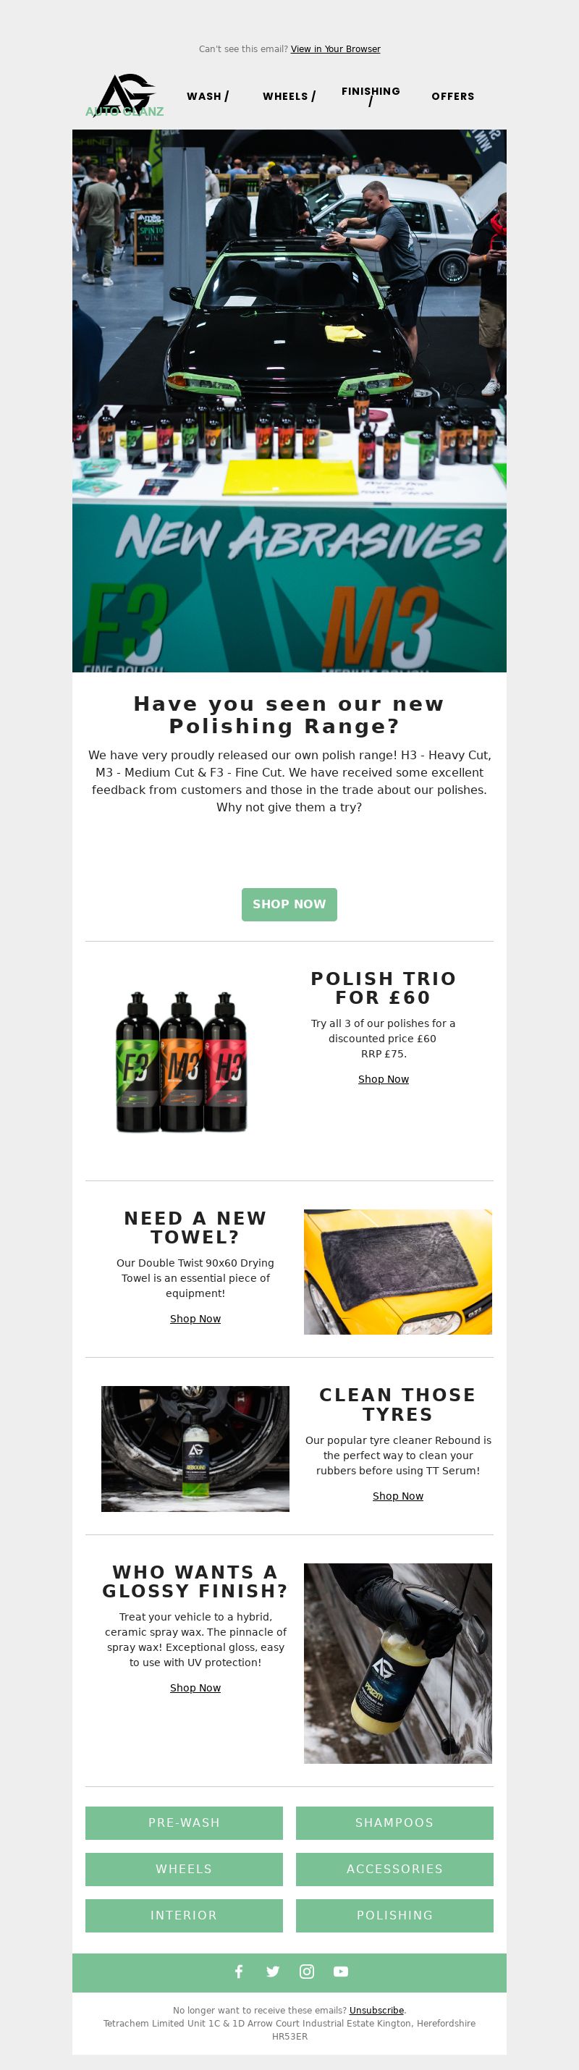Follow Shop Now link under Glossy Finish
Image resolution: width=579 pixels, height=2070 pixels.
tap(195, 1686)
